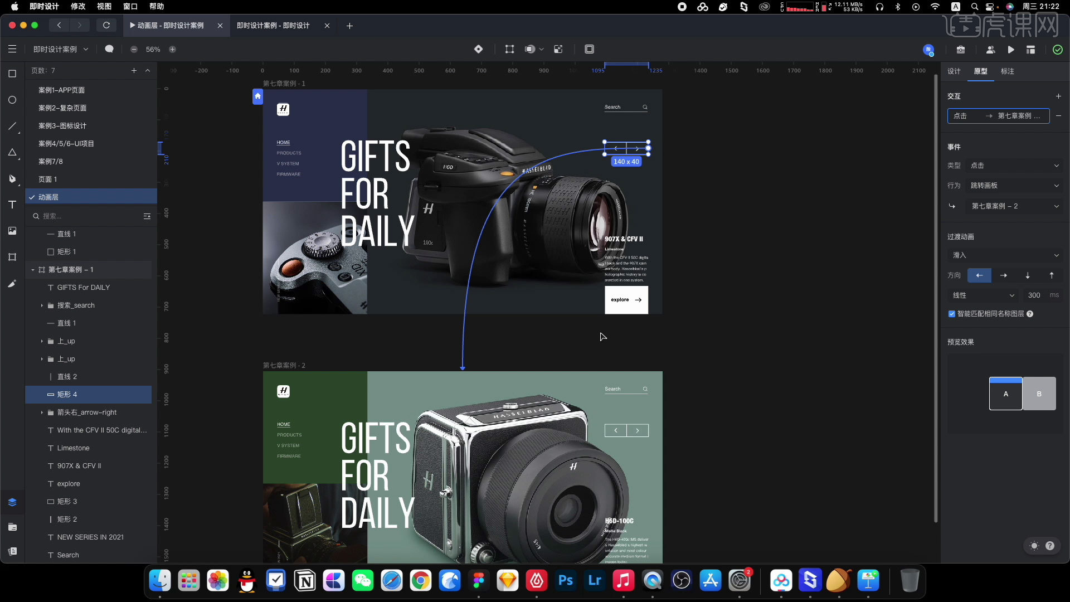Screen dimensions: 1070x602
Task: Open the transition 滑入 dropdown
Action: click(1005, 255)
